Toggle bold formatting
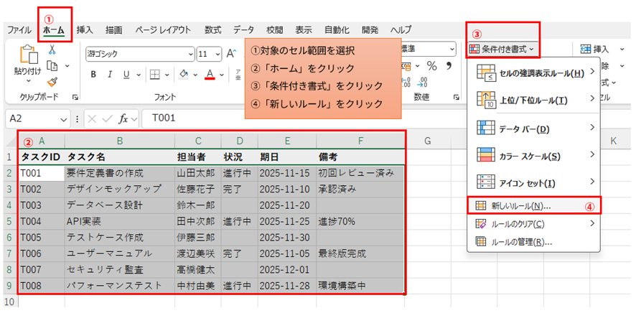 [x=94, y=75]
